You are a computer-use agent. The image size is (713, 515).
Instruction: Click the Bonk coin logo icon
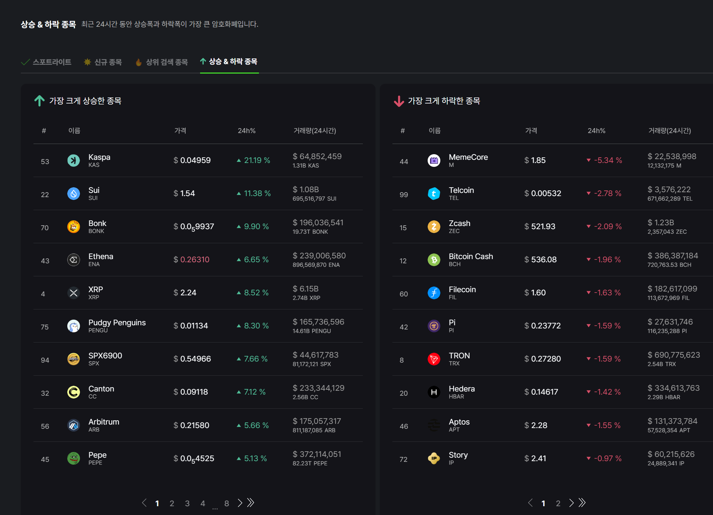pyautogui.click(x=74, y=227)
